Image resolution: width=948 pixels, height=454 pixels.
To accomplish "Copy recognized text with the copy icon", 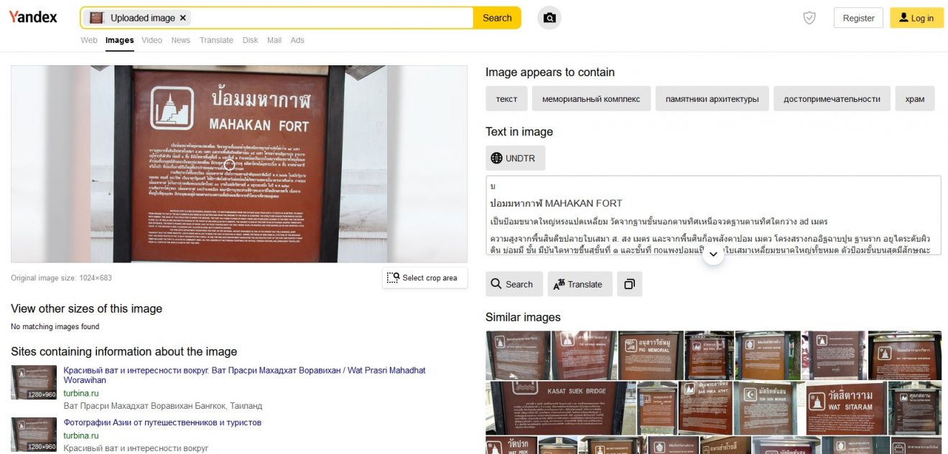I will coord(629,284).
